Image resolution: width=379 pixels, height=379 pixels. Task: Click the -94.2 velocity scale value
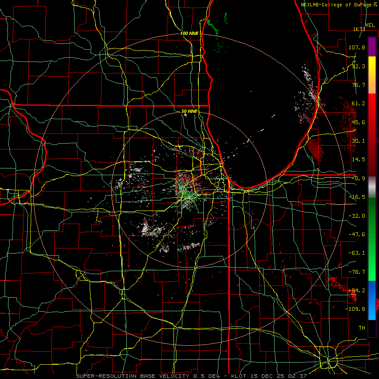pos(357,290)
